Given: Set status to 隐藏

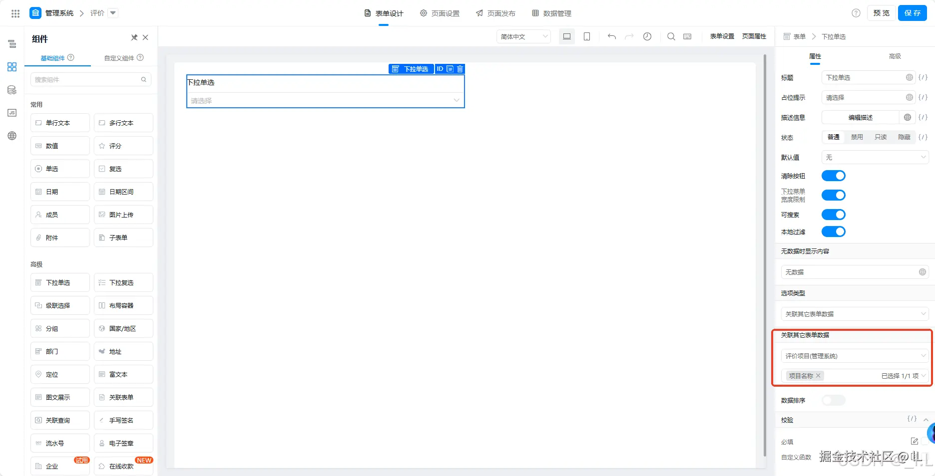Looking at the screenshot, I should (x=904, y=137).
